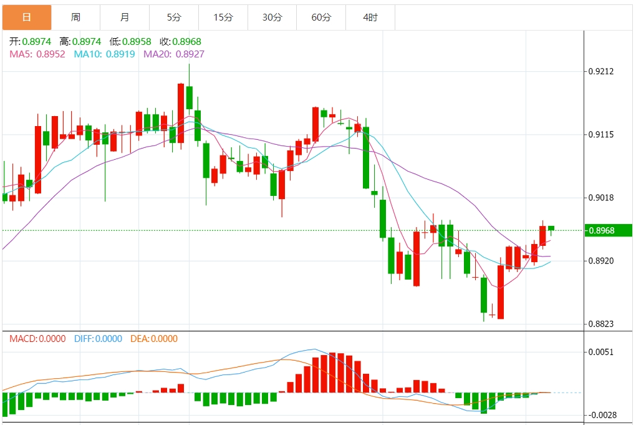
Task: Open the 5分 timeframe tab
Action: pyautogui.click(x=174, y=17)
